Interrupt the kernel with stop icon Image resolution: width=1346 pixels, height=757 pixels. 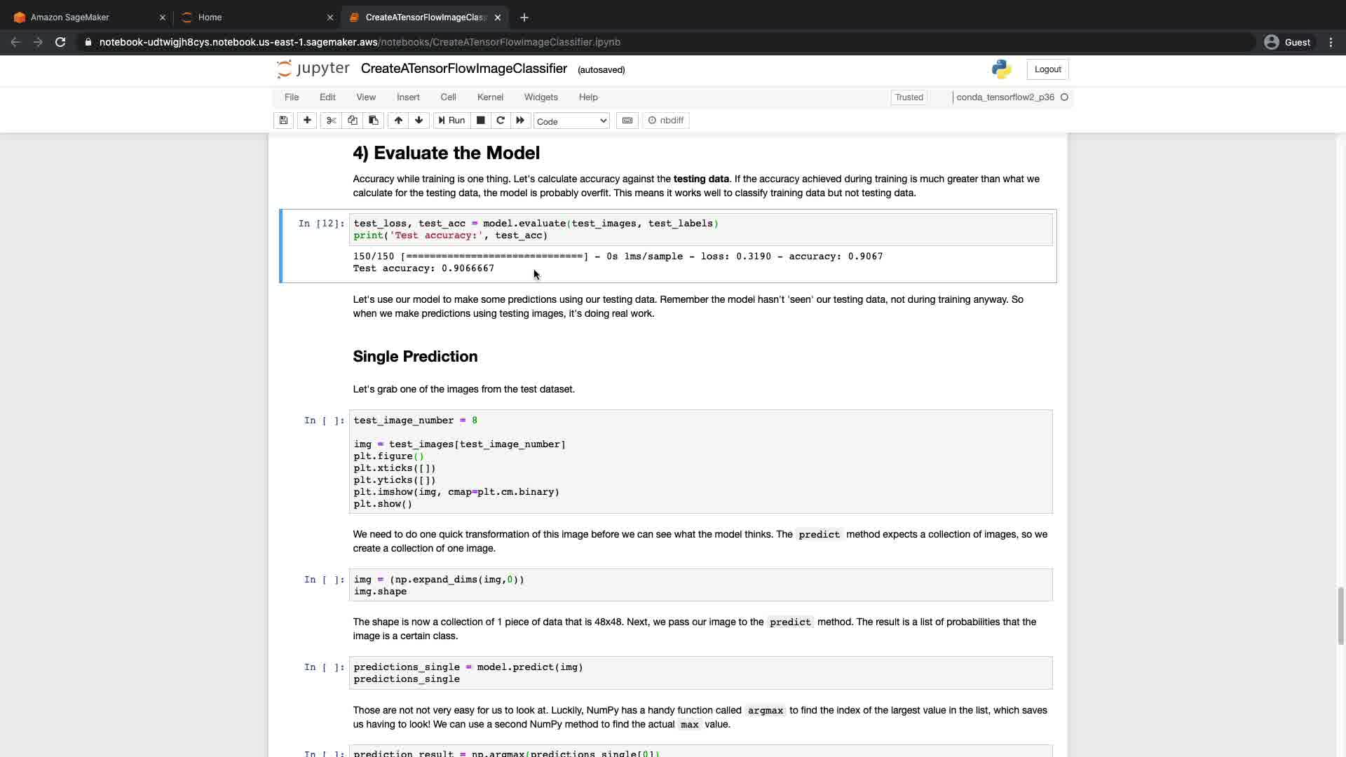(480, 121)
